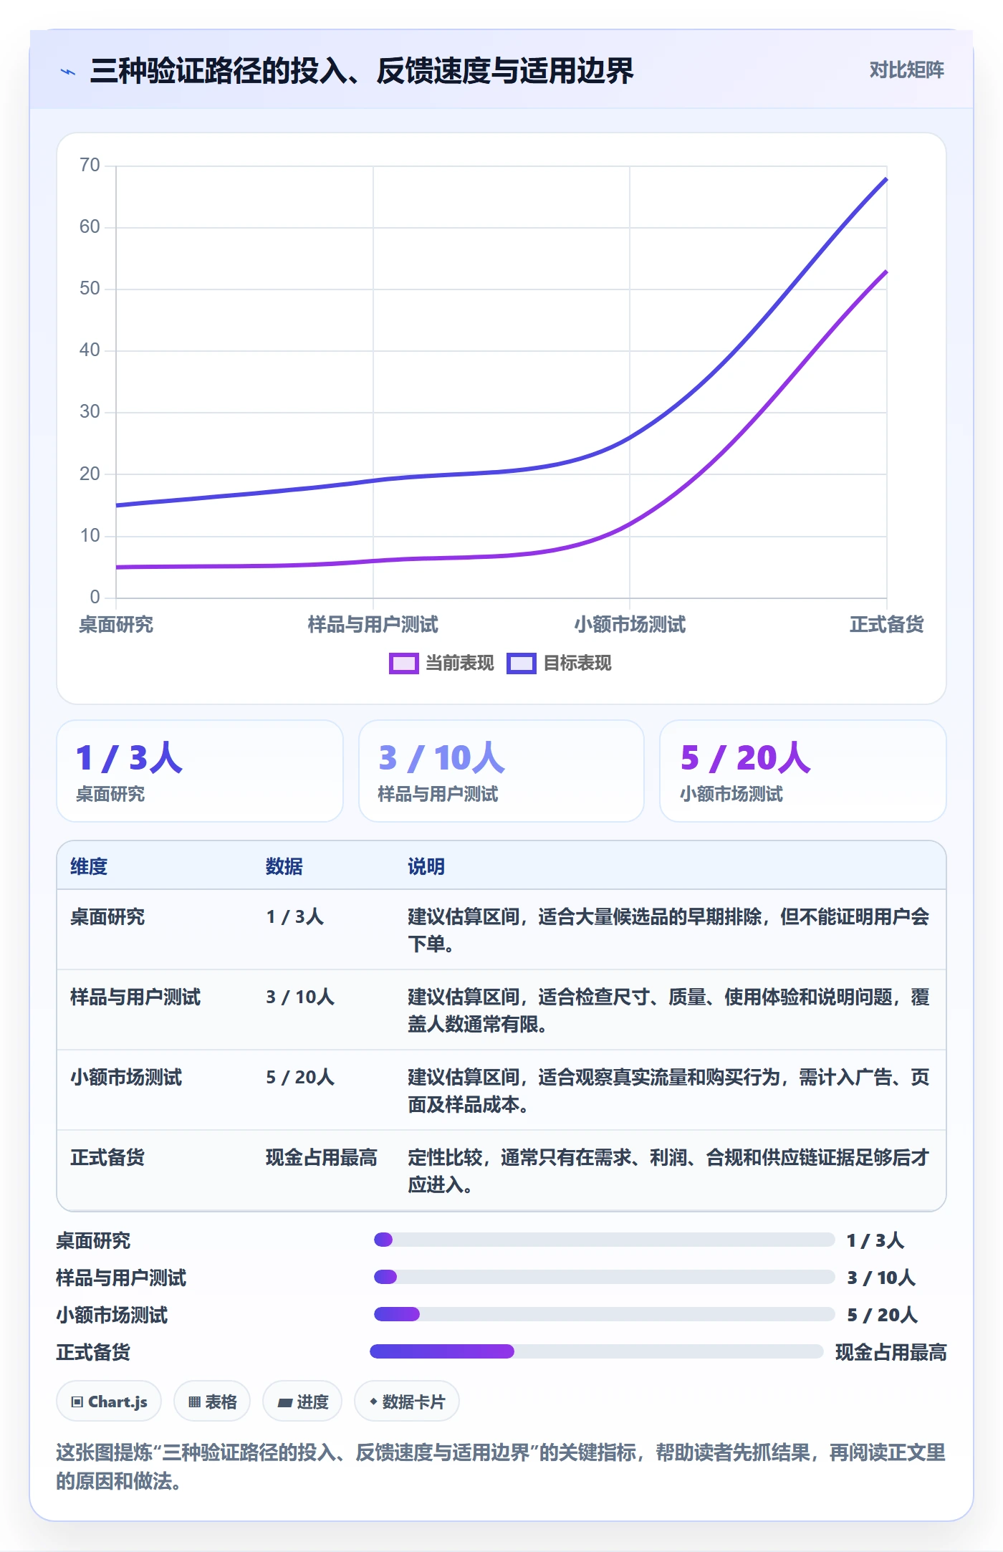Screen dimensions: 1003x1552
Task: Click the 正式备货 x-axis label on chart
Action: tap(887, 625)
